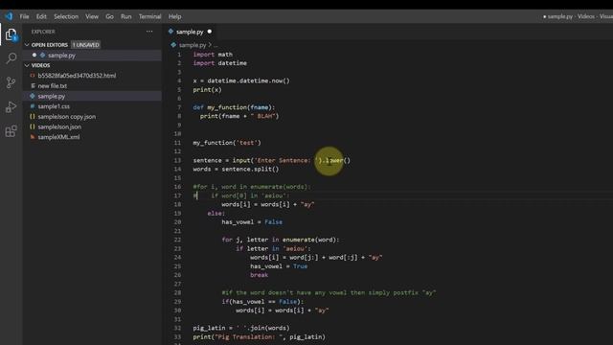This screenshot has height=345, width=613.
Task: Open the File menu
Action: 24,16
